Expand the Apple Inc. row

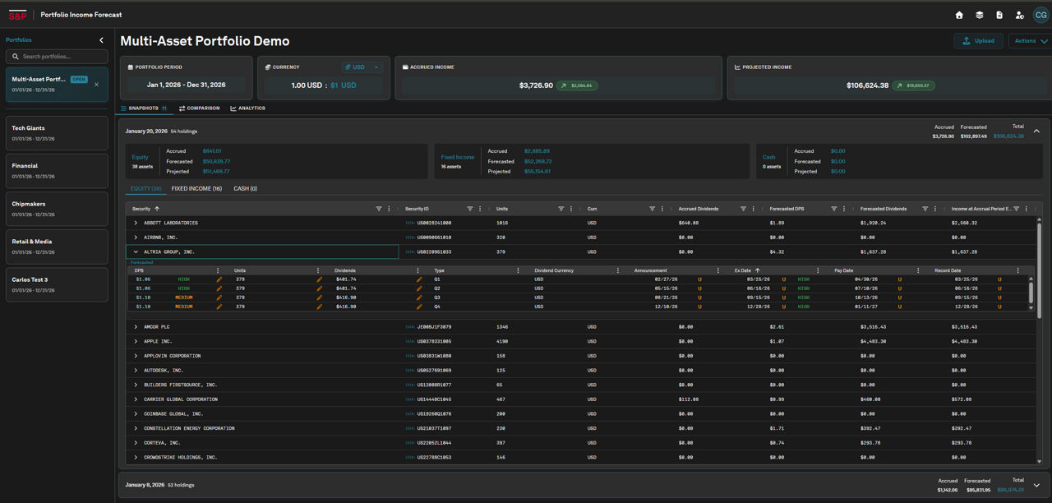click(x=136, y=341)
